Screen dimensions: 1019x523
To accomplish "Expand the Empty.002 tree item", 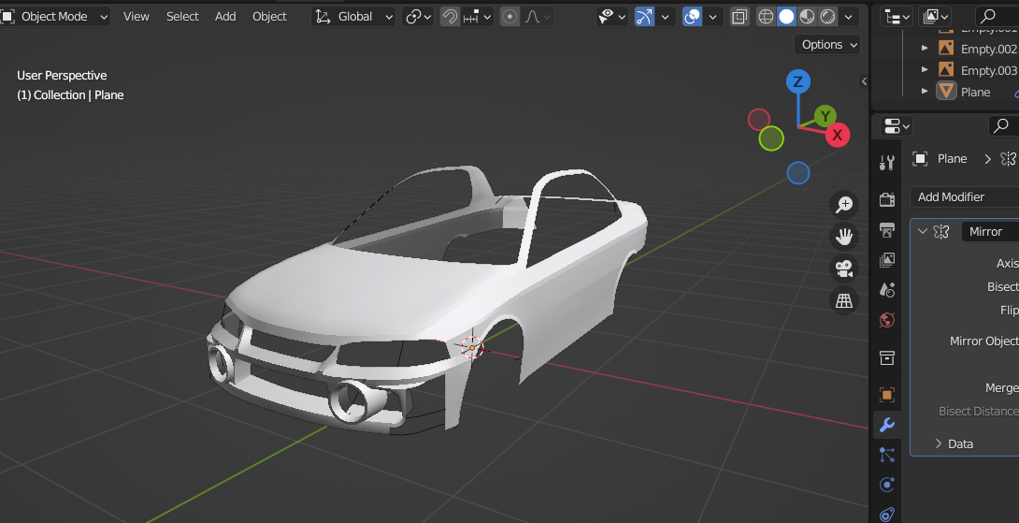I will pyautogui.click(x=925, y=49).
